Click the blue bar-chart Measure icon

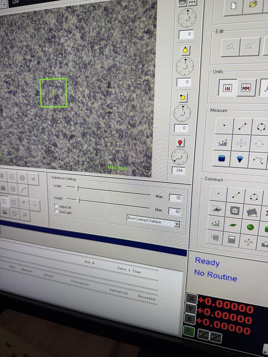coord(222,142)
